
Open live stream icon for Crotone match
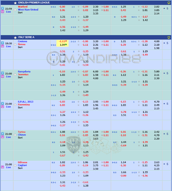point(2,43)
